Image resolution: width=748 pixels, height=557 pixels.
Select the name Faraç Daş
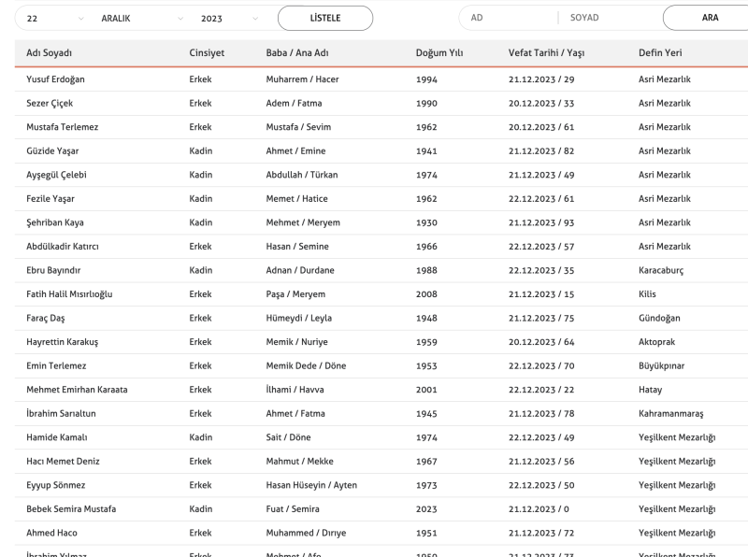pyautogui.click(x=45, y=318)
